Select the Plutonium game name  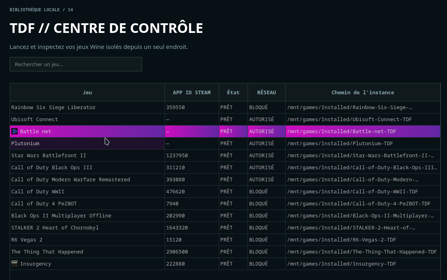pyautogui.click(x=25, y=144)
